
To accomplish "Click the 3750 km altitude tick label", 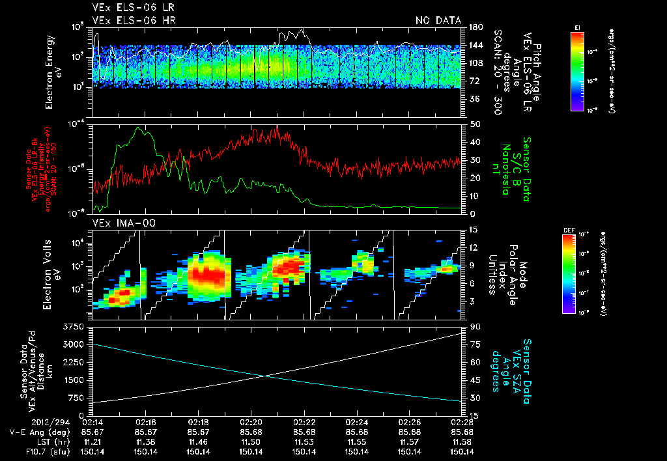I will tap(73, 326).
